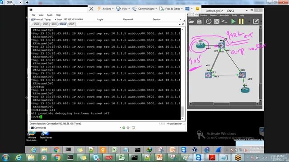Open the Files & Extras dropdown

point(171,9)
